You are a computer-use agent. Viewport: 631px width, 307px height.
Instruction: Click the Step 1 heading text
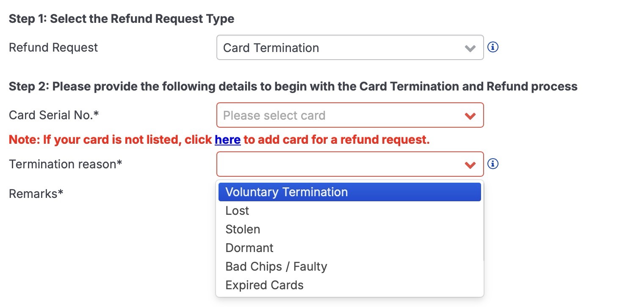point(122,19)
